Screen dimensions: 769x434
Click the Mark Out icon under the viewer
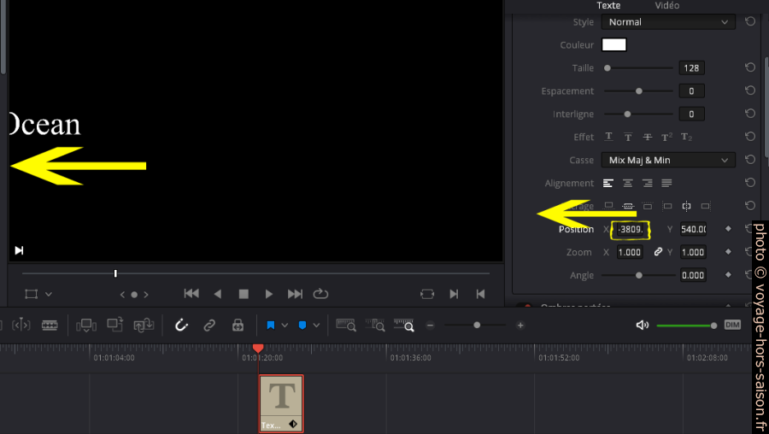480,294
